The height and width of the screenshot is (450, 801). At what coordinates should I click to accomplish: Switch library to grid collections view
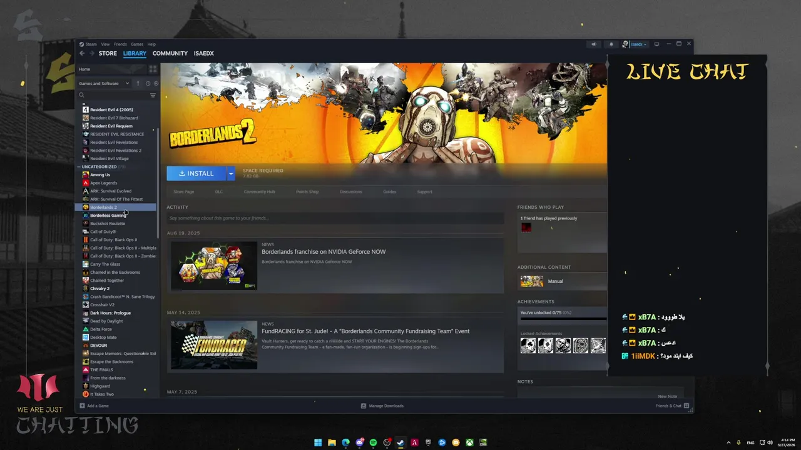[x=153, y=69]
